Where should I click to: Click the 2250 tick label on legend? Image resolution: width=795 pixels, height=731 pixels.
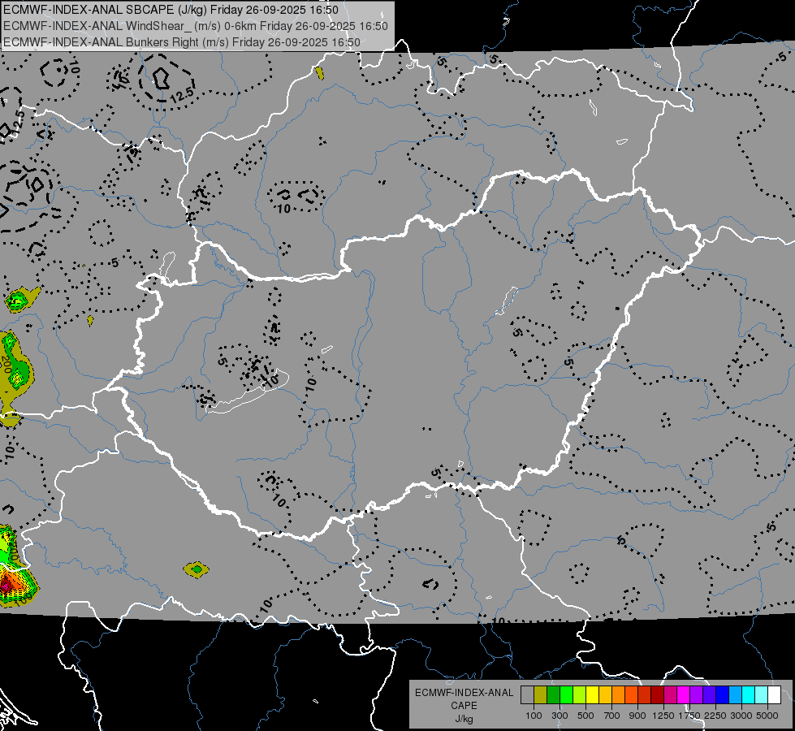click(x=715, y=716)
